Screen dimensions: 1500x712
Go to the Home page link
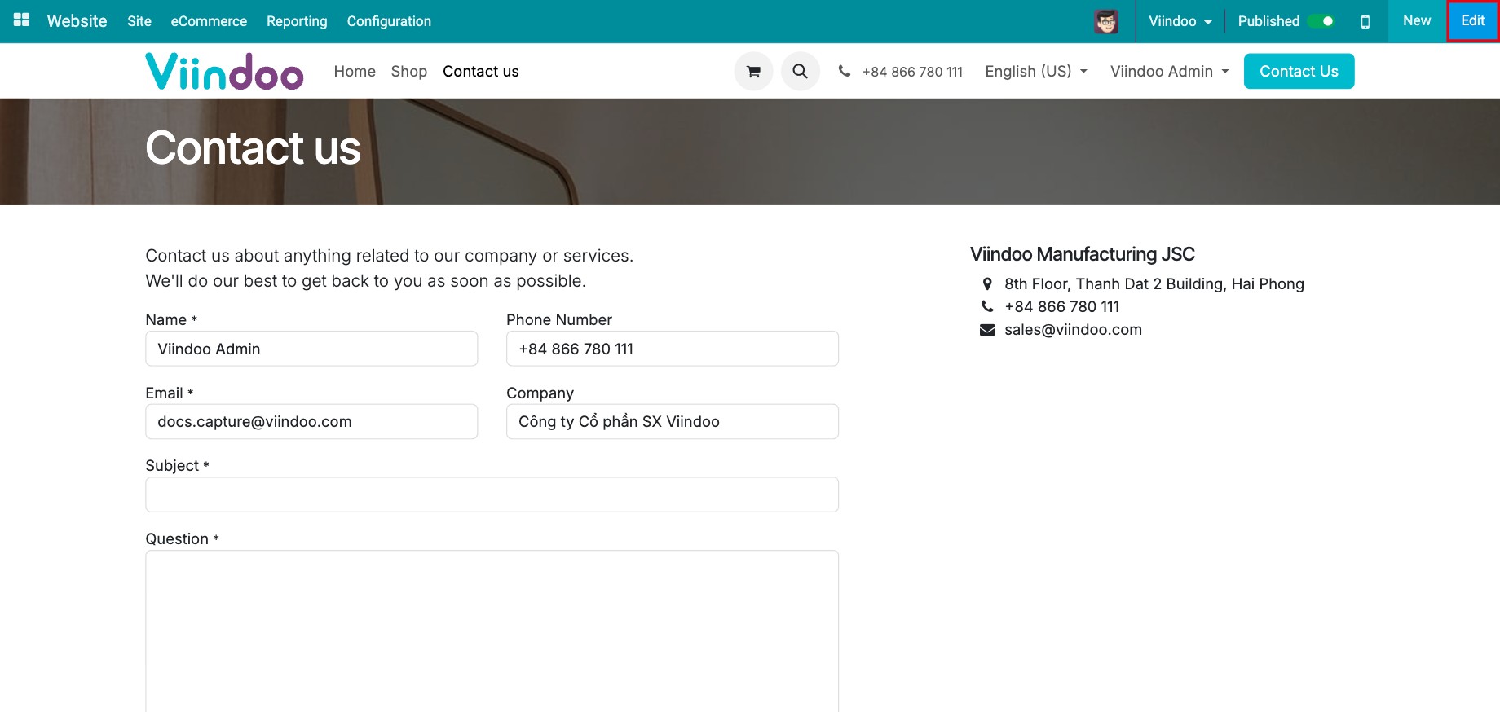point(355,72)
